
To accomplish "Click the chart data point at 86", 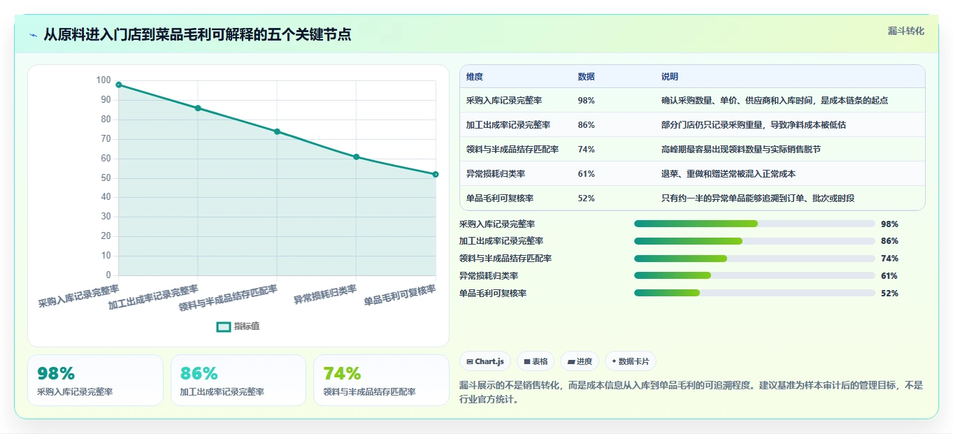I will coord(198,108).
